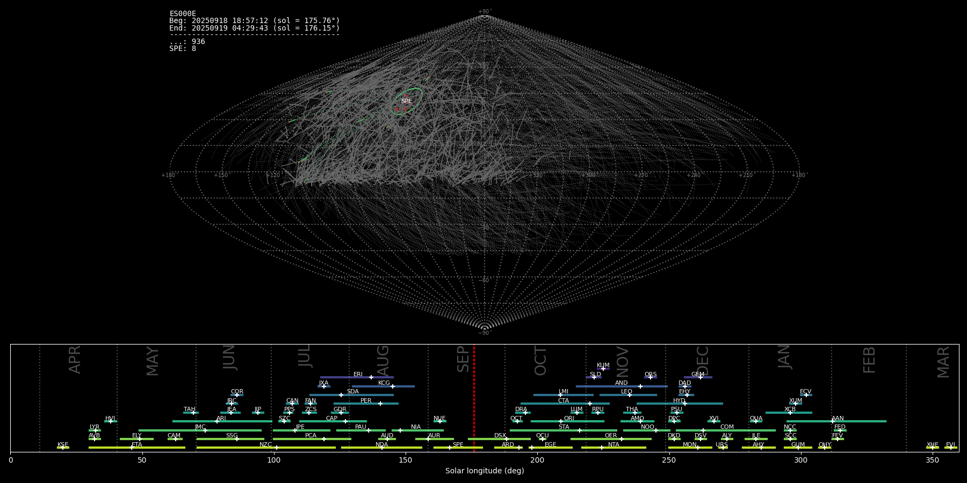Select the PER shower label in timeline
Image resolution: width=967 pixels, height=483 pixels.
[366, 401]
